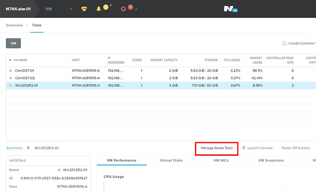Click the 0.67% CPU usage cell
The width and height of the screenshot is (316, 193).
235,86
